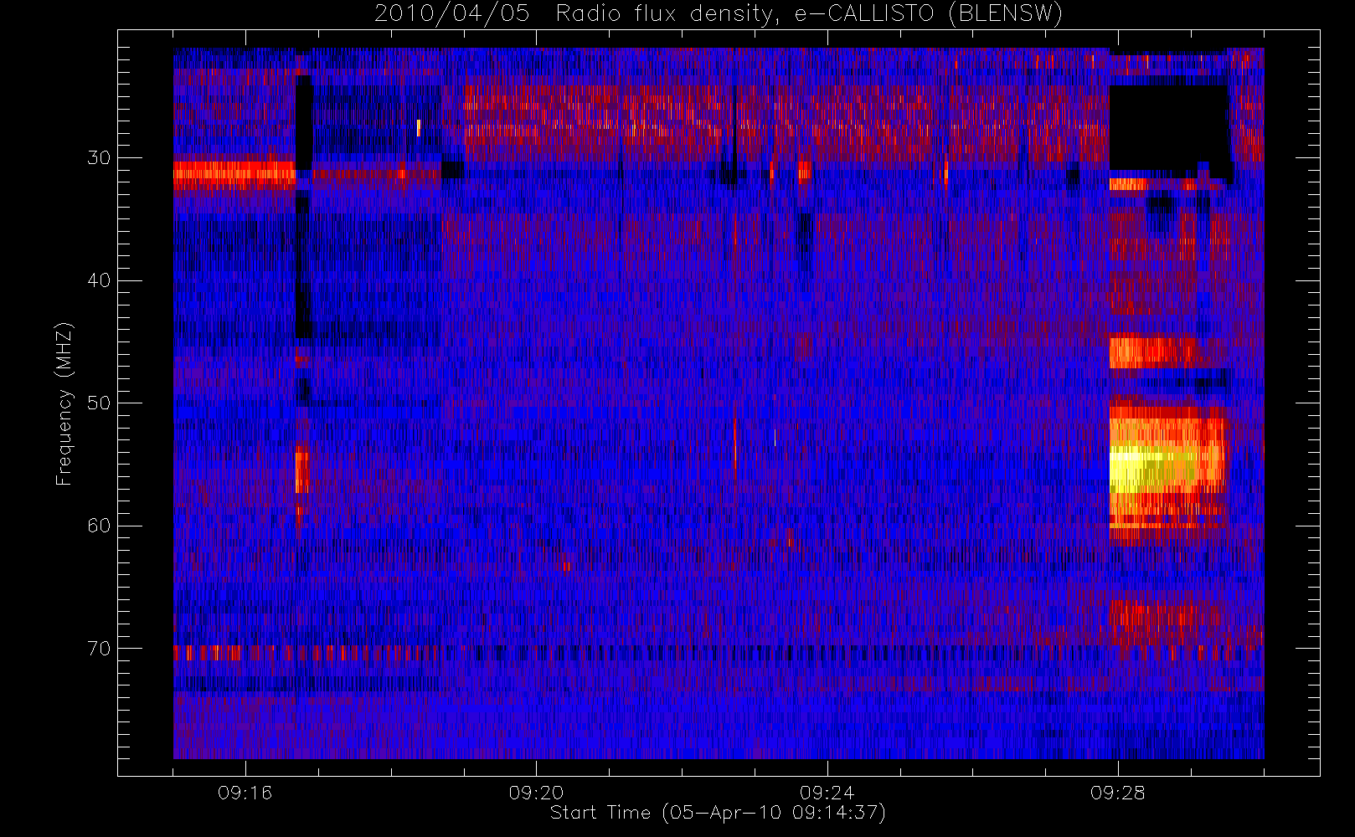Click the 60 frequency tick label
Image resolution: width=1355 pixels, height=837 pixels.
[99, 526]
